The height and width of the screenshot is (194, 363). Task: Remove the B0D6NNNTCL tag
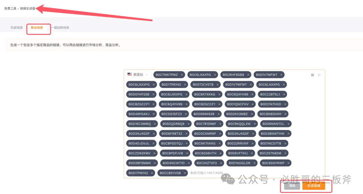pyautogui.click(x=288, y=124)
